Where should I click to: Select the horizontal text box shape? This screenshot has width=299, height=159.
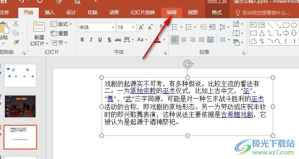pyautogui.click(x=253, y=25)
